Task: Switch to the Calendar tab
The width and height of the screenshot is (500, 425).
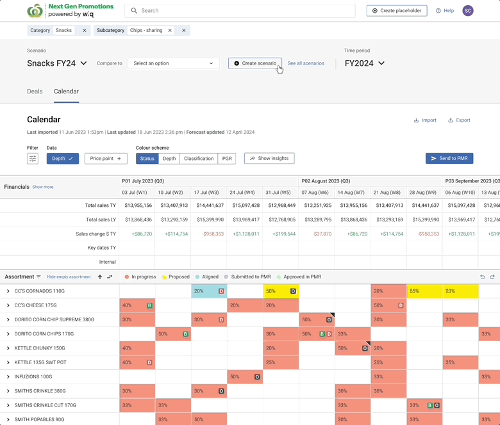Action: [x=66, y=92]
